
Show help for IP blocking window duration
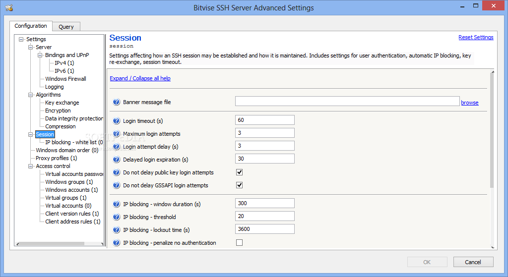click(116, 204)
